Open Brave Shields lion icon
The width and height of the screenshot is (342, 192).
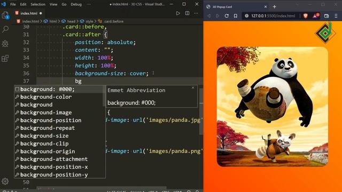(305, 15)
